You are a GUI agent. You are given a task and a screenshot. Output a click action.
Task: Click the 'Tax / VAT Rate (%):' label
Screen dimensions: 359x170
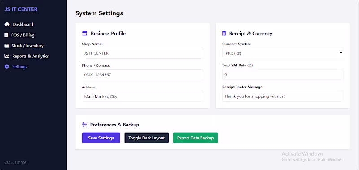(238, 65)
